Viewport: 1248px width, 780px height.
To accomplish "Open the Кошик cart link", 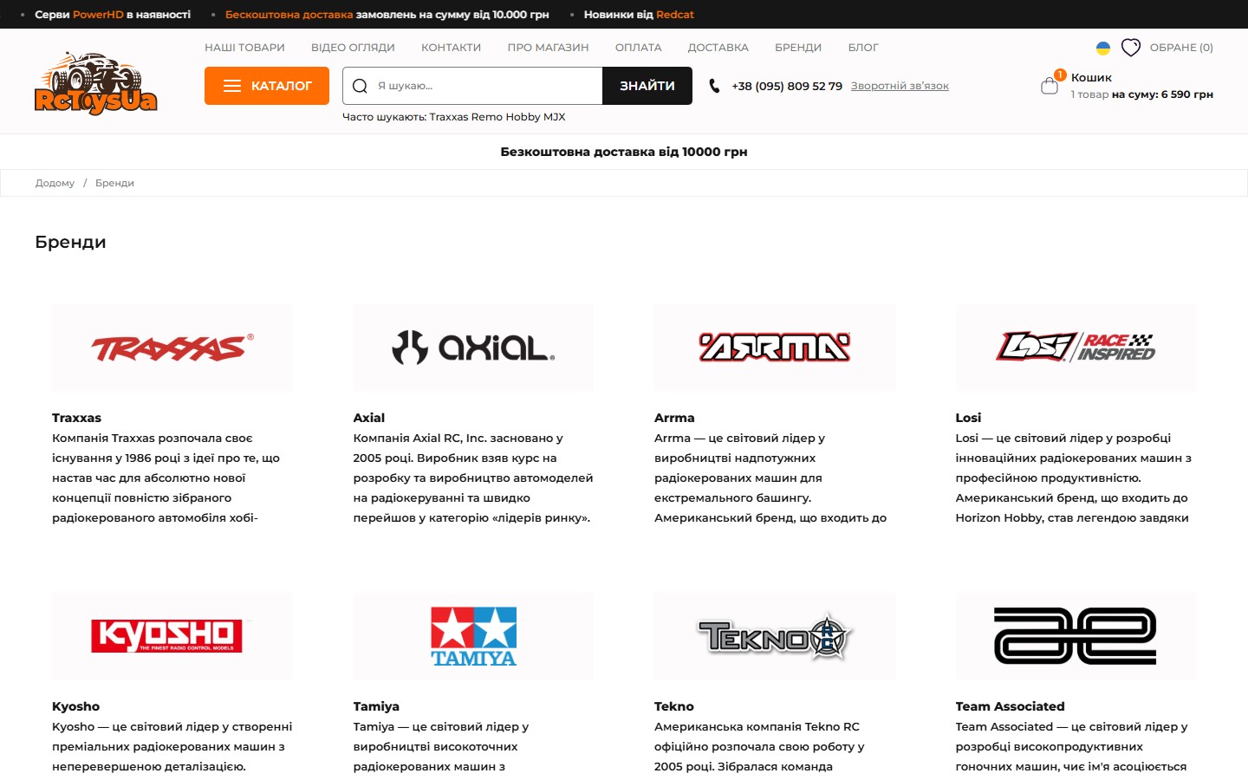I will point(1091,77).
